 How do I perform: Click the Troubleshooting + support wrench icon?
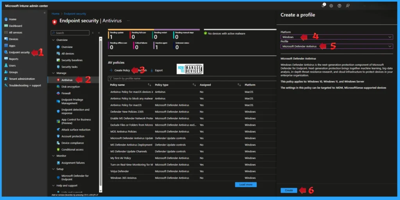coord(6,85)
